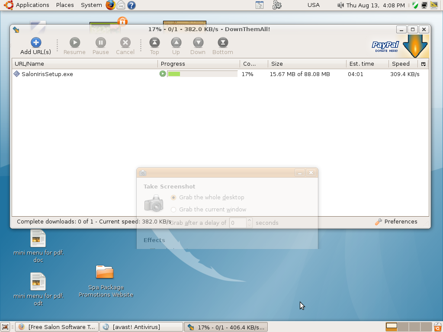Click the green avast shield tray icon
Image resolution: width=443 pixels, height=332 pixels.
click(415, 5)
